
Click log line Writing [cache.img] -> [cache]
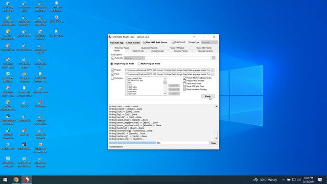[128, 136]
